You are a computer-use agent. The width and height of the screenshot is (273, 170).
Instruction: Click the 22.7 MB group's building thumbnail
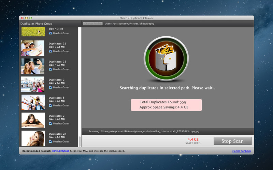coord(33,84)
